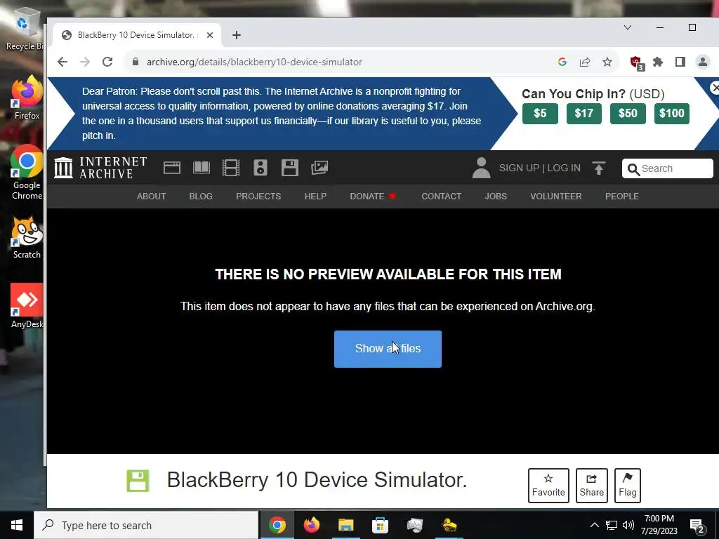Open the uBlock Origin extension icon
Screen dimensions: 719x539
click(637, 62)
